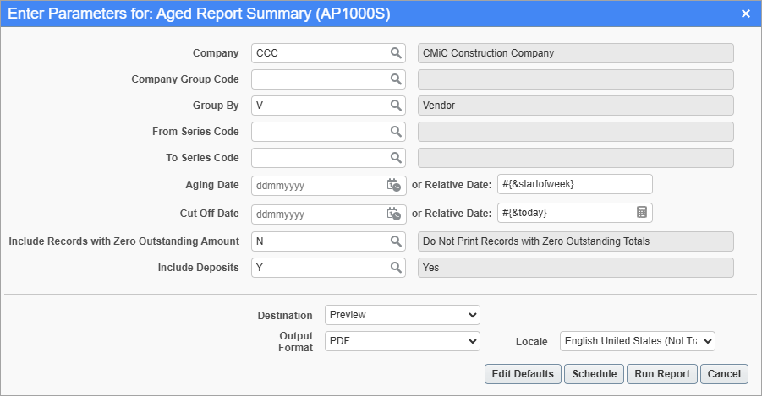The width and height of the screenshot is (762, 396).
Task: Click the Yes description for Include Deposits
Action: click(576, 268)
